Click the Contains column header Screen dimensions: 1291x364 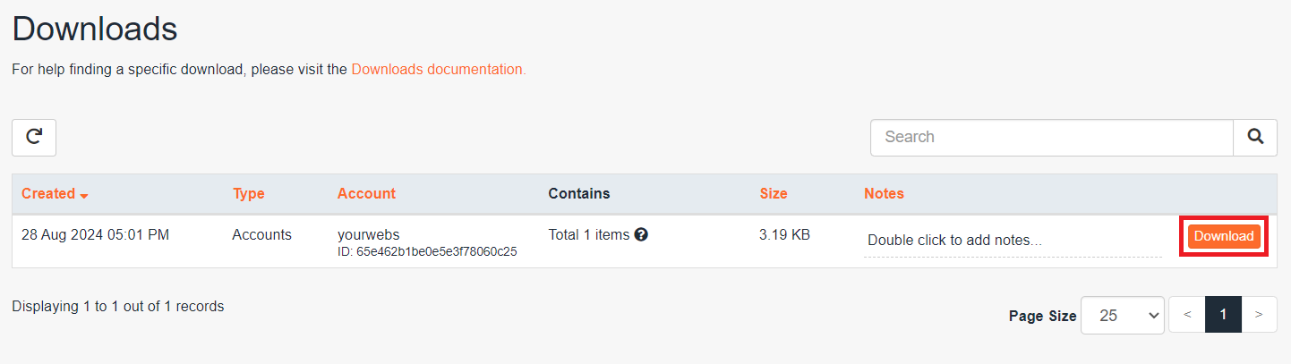578,193
